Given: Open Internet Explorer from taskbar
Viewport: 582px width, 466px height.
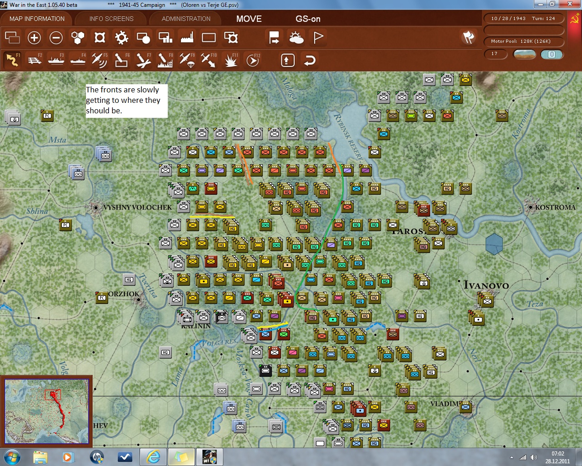Looking at the screenshot, I should tap(153, 457).
